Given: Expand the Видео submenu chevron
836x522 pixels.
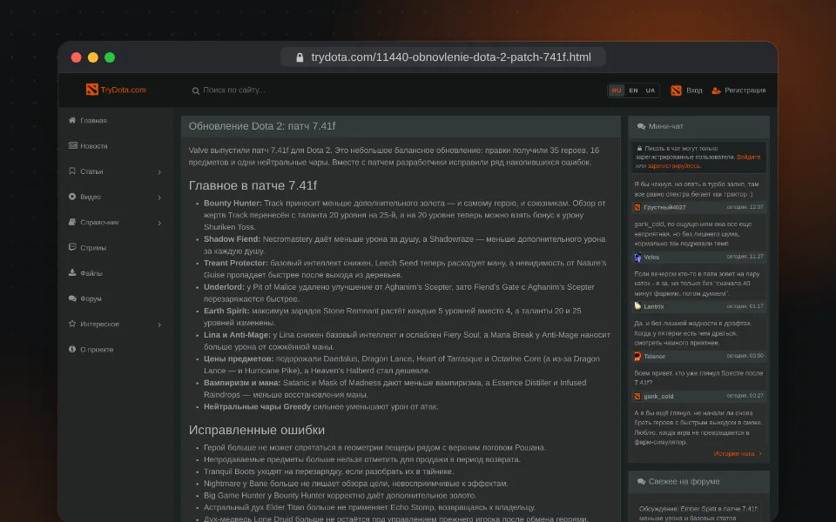Looking at the screenshot, I should [159, 197].
